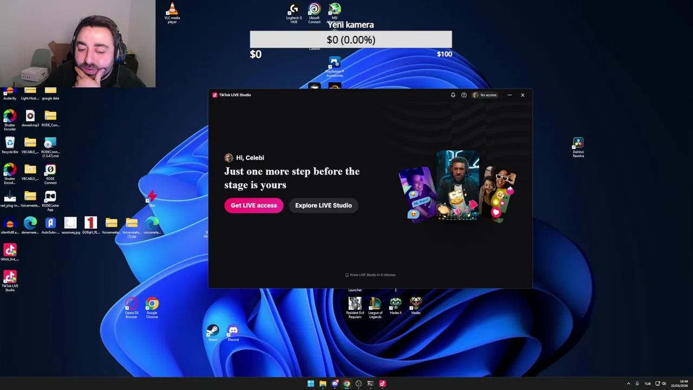
Task: Open the No access account dropdown
Action: [485, 95]
